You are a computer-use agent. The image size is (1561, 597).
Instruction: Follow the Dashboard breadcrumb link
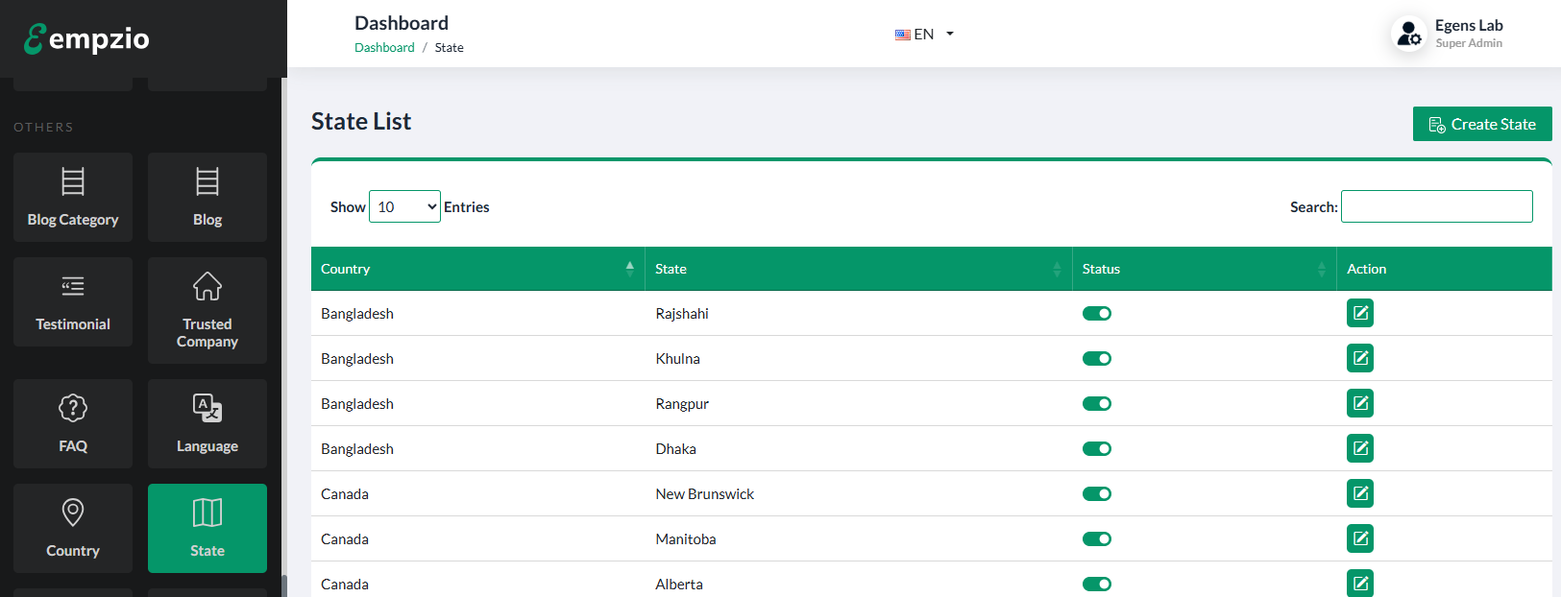pos(384,47)
